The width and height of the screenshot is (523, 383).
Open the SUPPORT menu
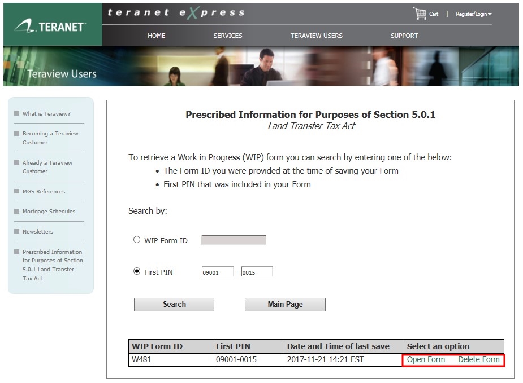(404, 36)
